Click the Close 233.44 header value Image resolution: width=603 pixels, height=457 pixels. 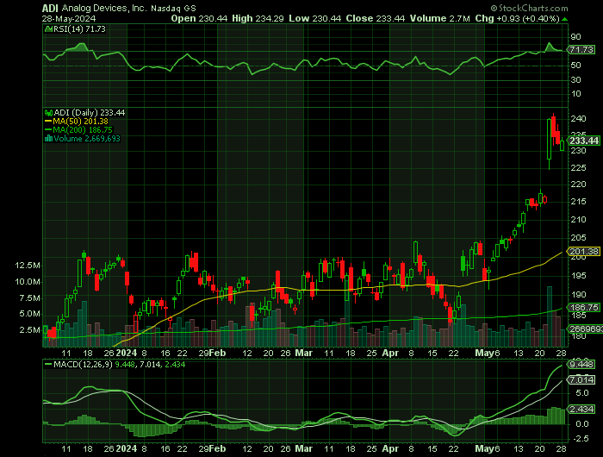tap(376, 18)
